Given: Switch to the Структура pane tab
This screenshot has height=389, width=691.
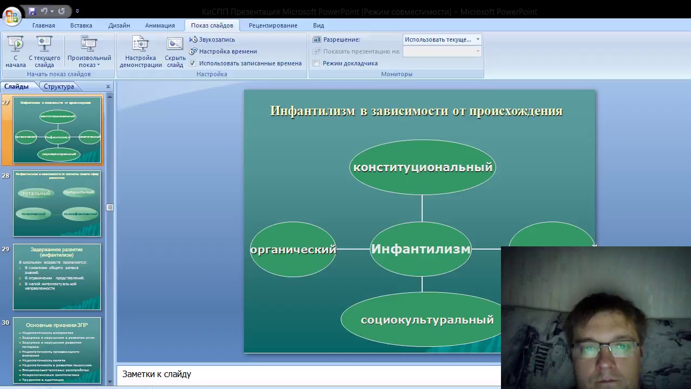Looking at the screenshot, I should (59, 86).
